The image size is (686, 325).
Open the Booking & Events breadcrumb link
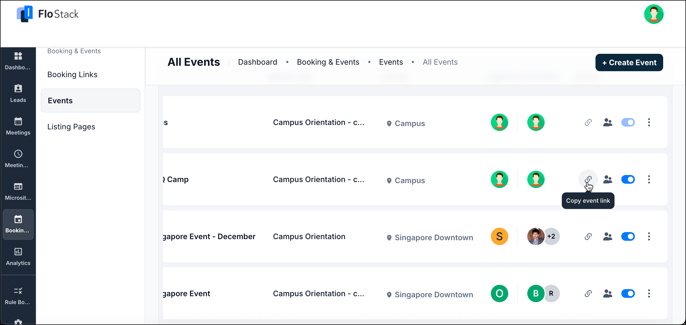tap(328, 62)
